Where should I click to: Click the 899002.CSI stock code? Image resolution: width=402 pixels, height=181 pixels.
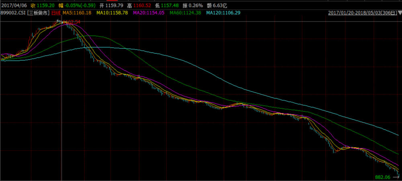[x=13, y=13]
